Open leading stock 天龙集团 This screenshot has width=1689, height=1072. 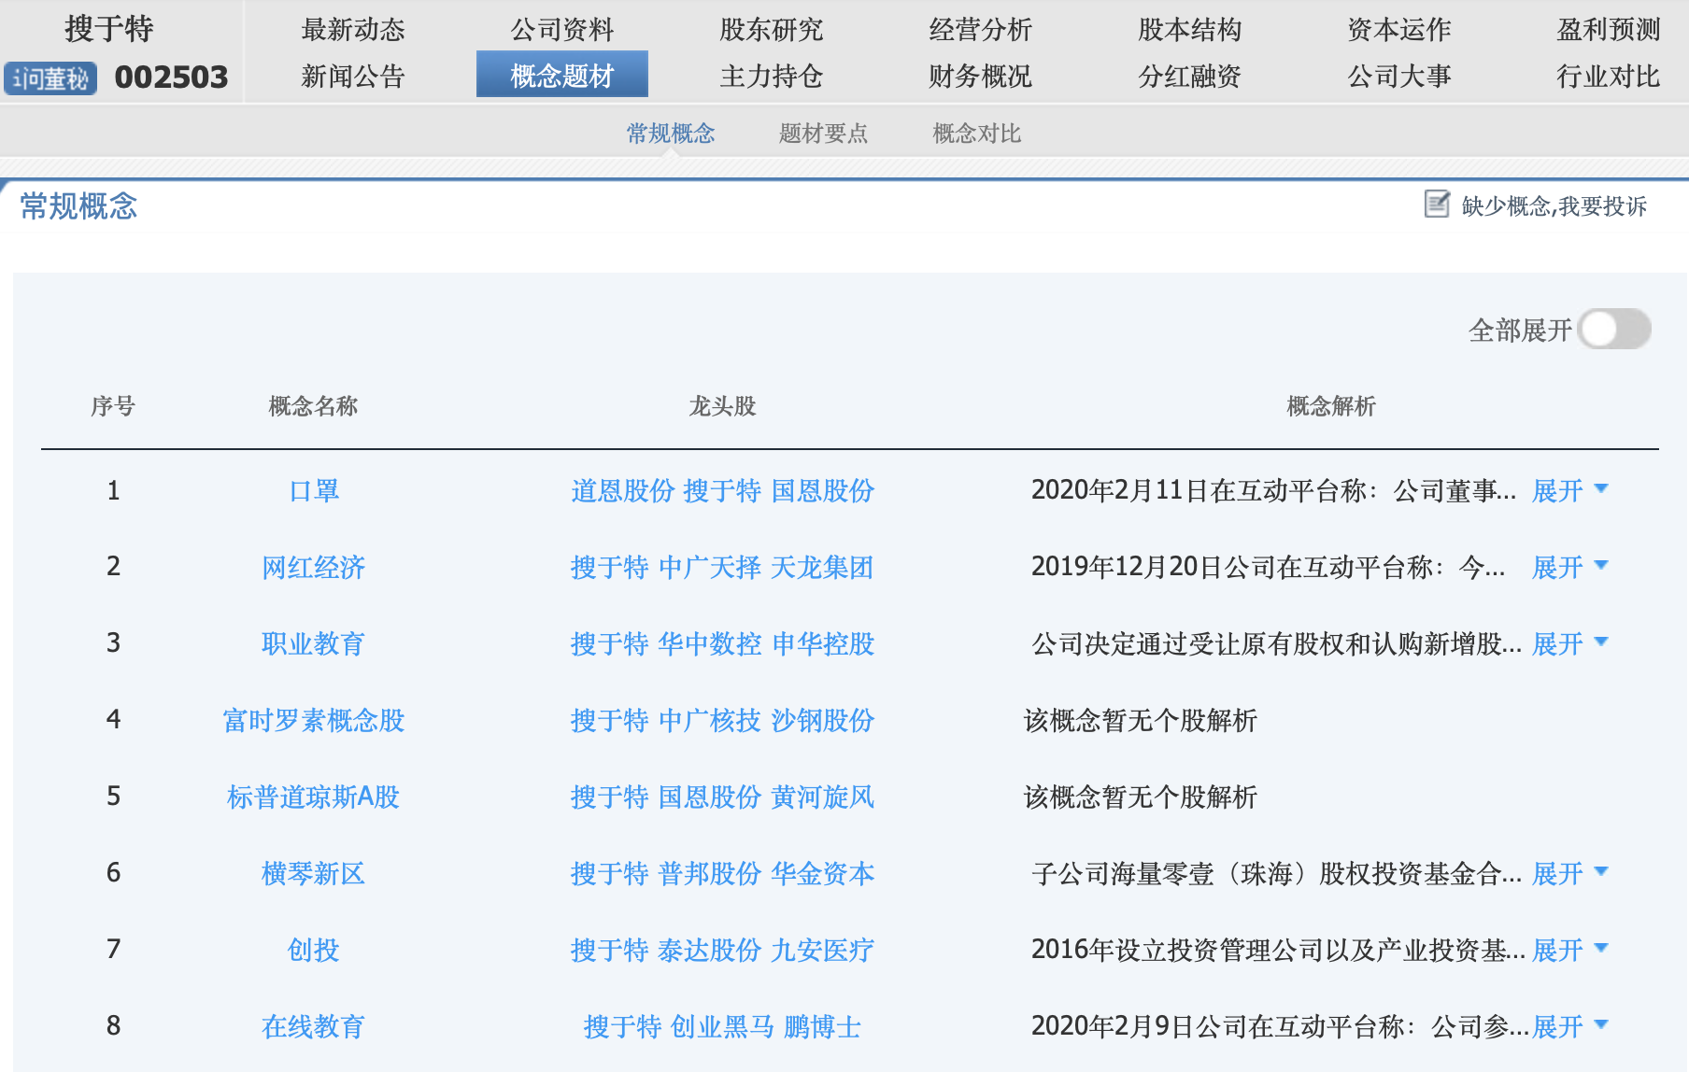tap(823, 567)
